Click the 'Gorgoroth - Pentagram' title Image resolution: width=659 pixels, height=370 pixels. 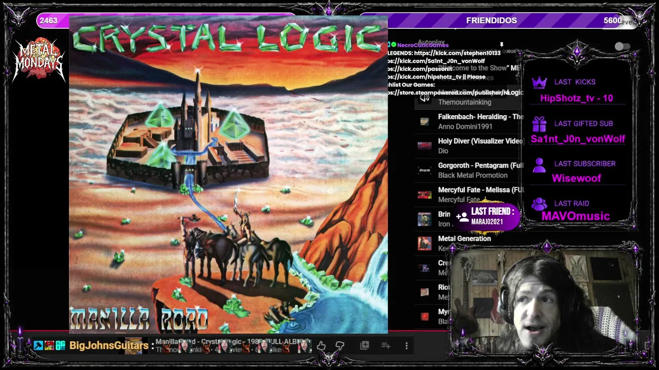481,165
